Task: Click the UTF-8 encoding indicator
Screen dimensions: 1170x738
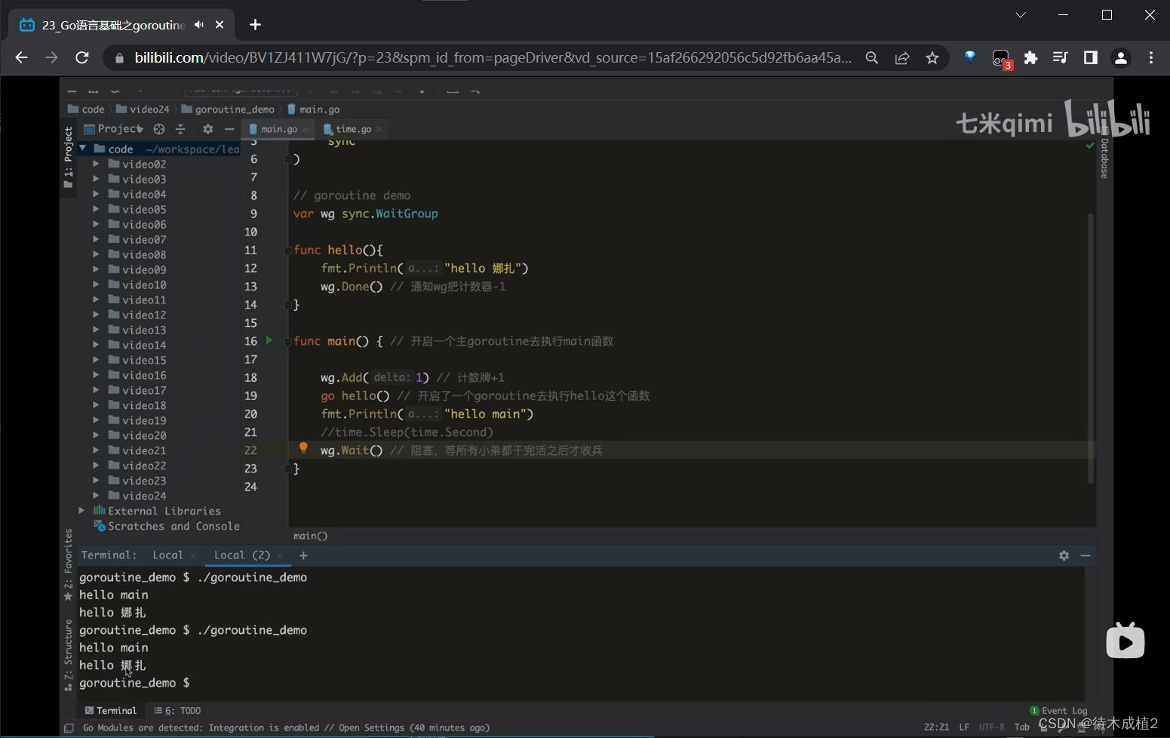Action: tap(991, 727)
